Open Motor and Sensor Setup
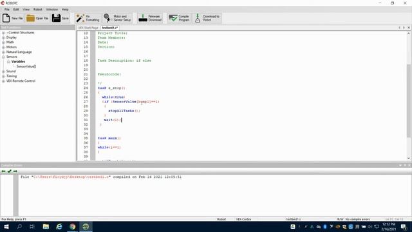This screenshot has height=232, width=412. 117,18
